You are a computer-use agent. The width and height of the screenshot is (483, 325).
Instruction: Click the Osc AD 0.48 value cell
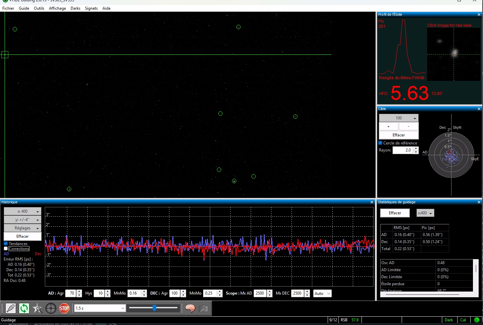[454, 263]
